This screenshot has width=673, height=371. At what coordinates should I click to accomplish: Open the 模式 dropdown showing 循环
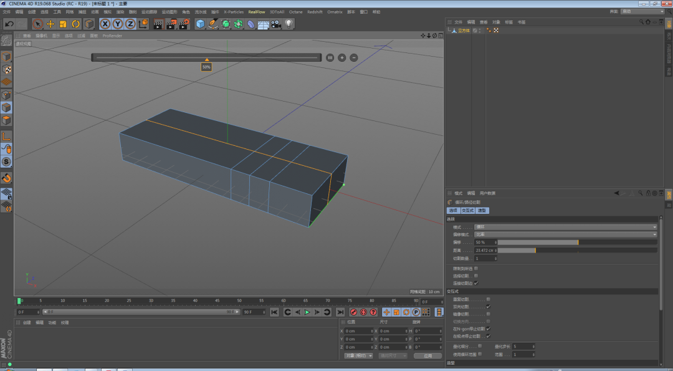pyautogui.click(x=565, y=227)
